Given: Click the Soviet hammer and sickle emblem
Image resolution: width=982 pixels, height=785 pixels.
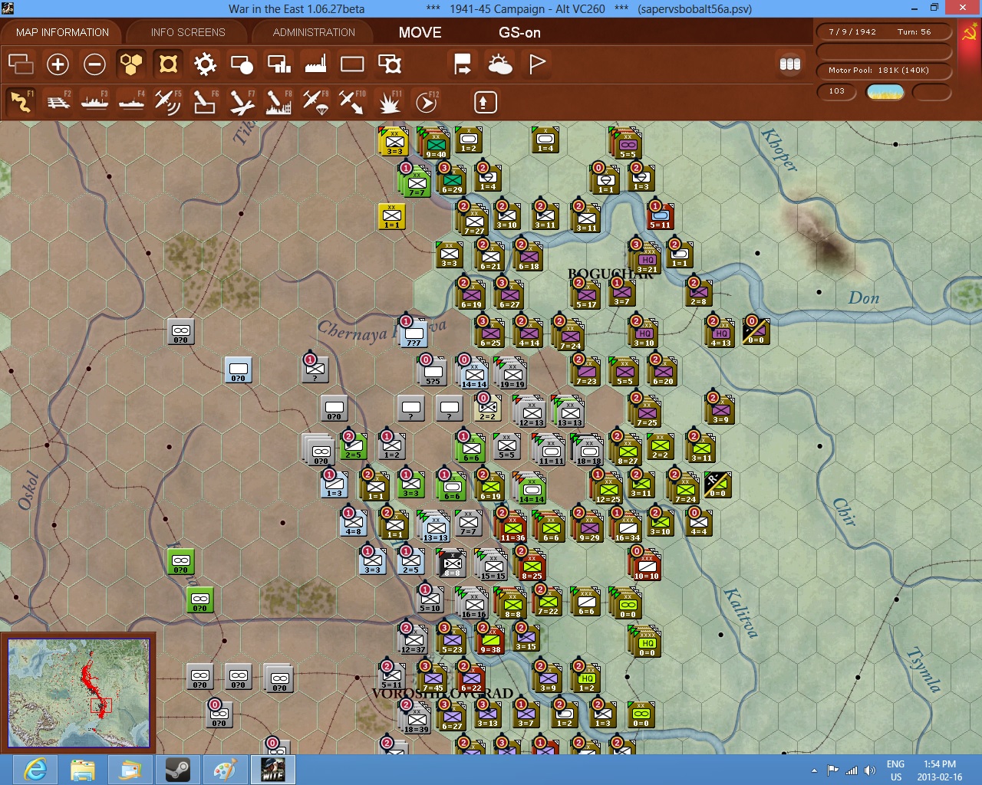Looking at the screenshot, I should (x=969, y=33).
